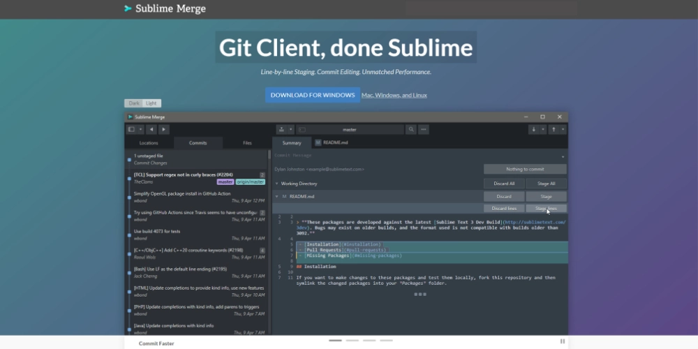Open the master branch selector field

(350, 130)
